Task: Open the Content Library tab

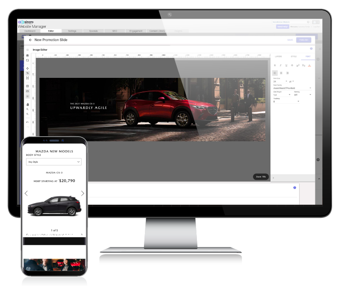Action: 157,31
